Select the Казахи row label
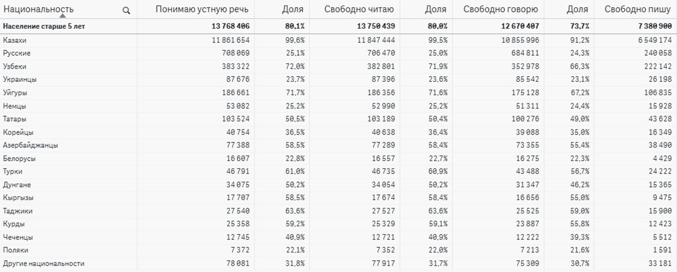Screen dimensions: 677x272 pos(15,40)
